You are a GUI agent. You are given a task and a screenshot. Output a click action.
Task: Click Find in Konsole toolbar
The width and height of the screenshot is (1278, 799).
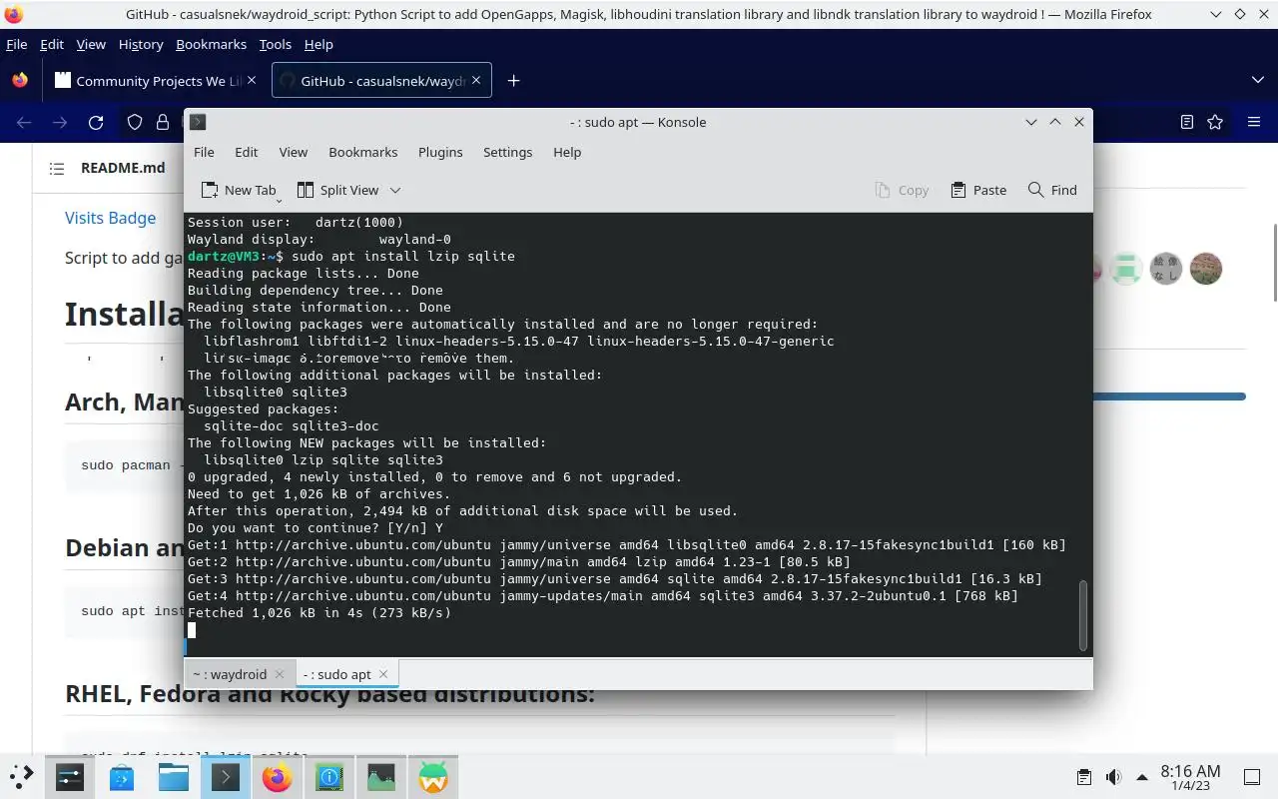tap(1052, 190)
